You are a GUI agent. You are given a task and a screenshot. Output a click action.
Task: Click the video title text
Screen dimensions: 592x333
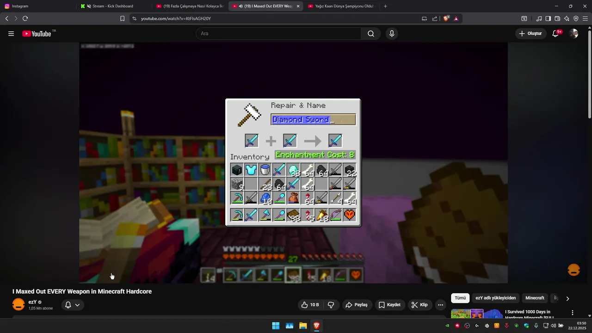click(82, 291)
